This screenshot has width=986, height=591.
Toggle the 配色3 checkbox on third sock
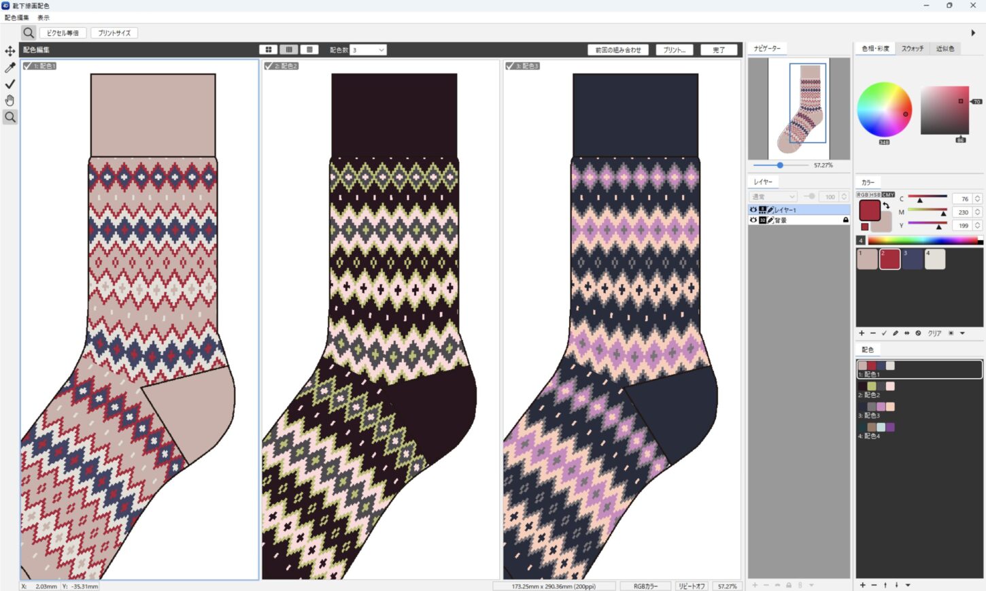pos(510,66)
